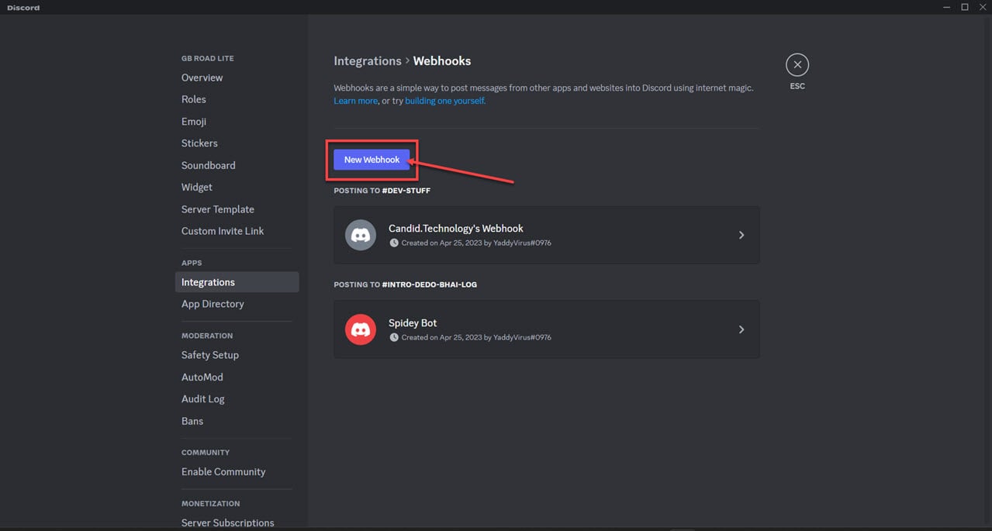Open Enable Community settings
The image size is (992, 531).
point(223,471)
